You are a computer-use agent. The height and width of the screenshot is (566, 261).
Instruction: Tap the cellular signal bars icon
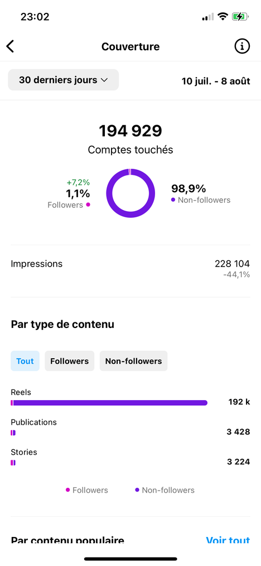tap(208, 17)
